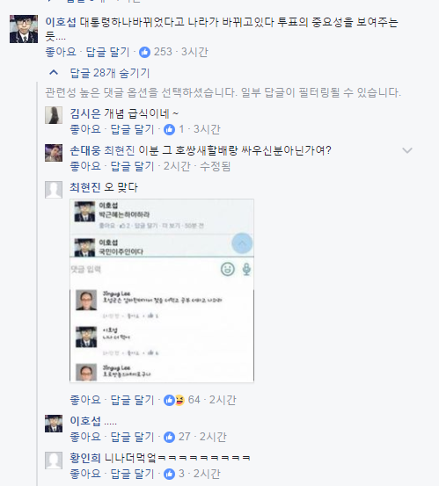
Task: Click the collapse arrow next to 답글 28개
Action: click(x=54, y=73)
